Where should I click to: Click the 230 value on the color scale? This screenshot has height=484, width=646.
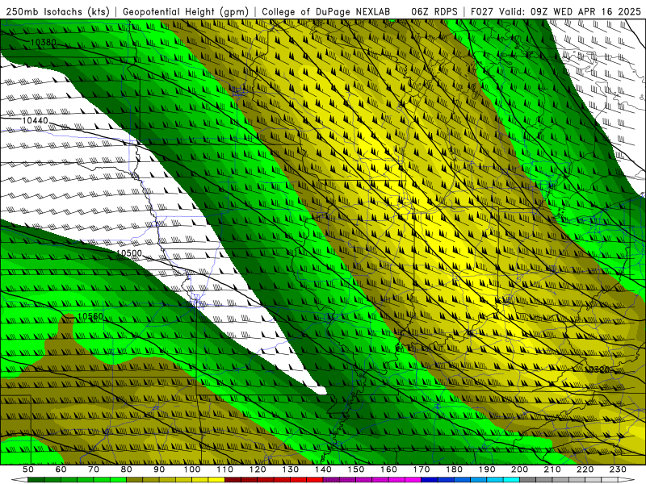click(618, 469)
